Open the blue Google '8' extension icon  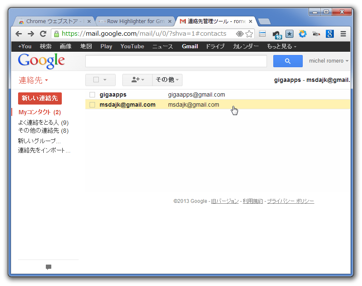click(330, 34)
